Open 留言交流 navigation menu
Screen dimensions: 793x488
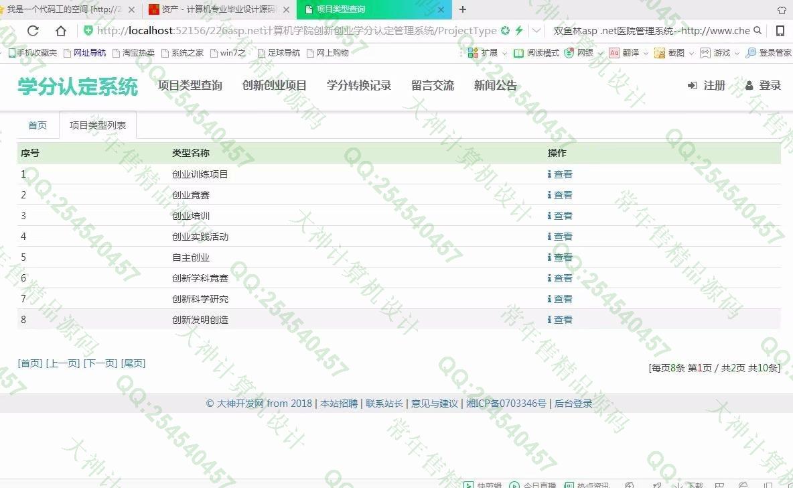point(433,86)
